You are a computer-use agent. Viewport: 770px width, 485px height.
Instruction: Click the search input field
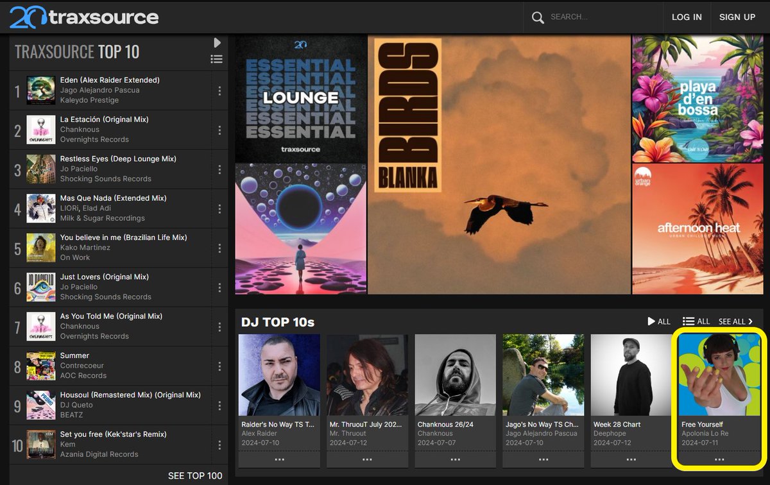click(600, 17)
